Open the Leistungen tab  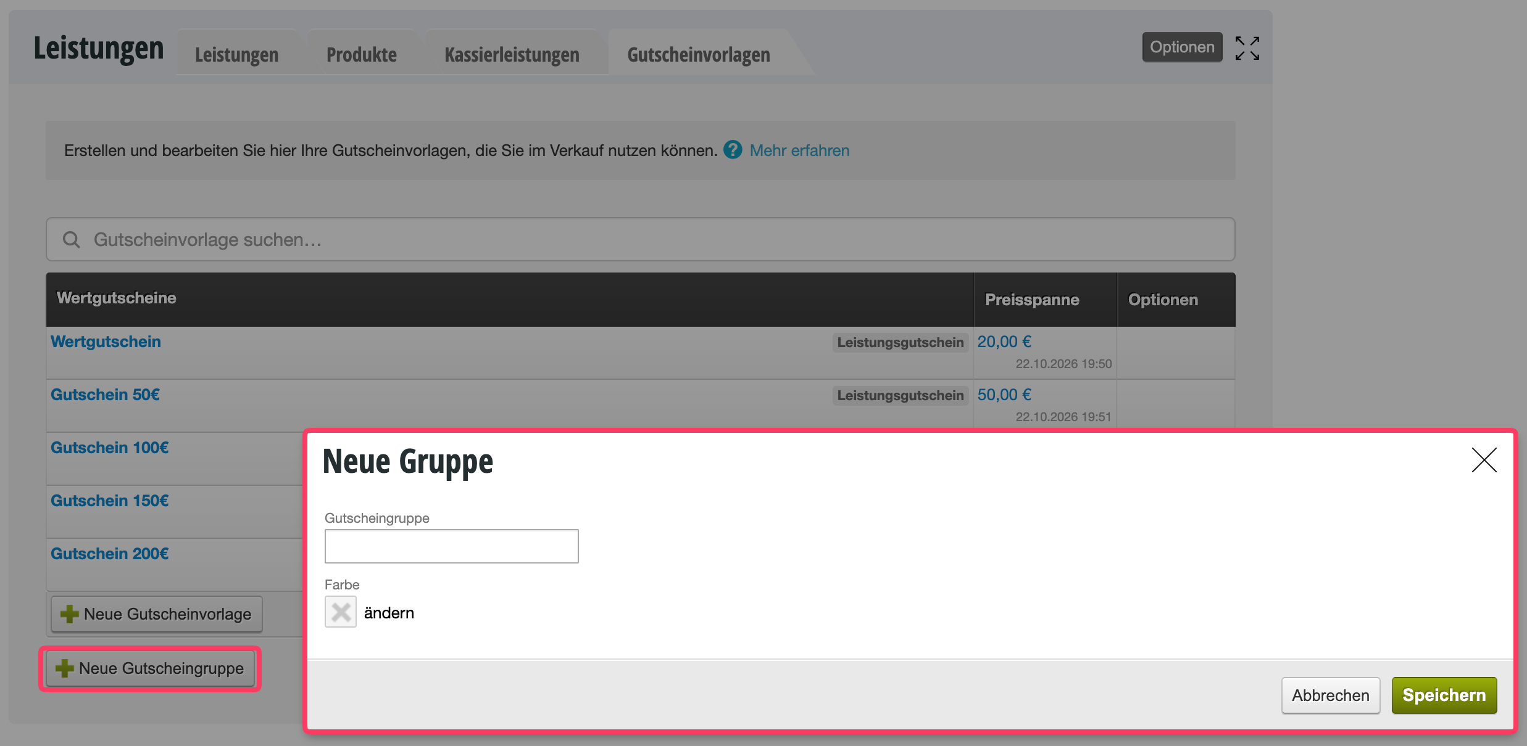tap(237, 54)
